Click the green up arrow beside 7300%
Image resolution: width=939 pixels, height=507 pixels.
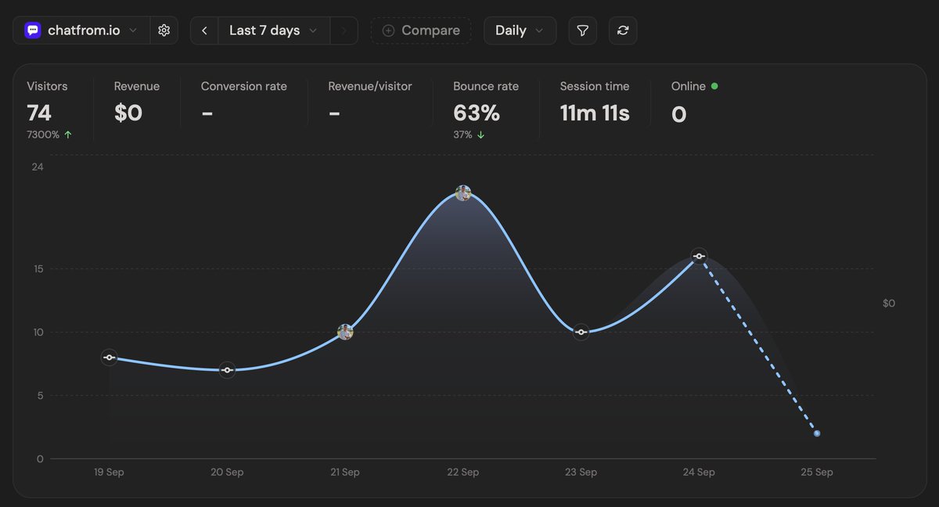(68, 135)
